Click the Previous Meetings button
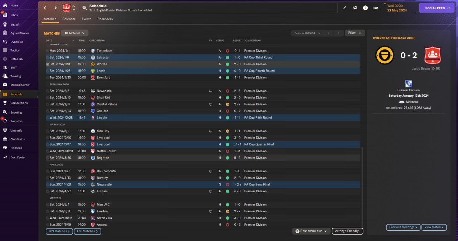This screenshot has height=241, width=458. (403, 227)
